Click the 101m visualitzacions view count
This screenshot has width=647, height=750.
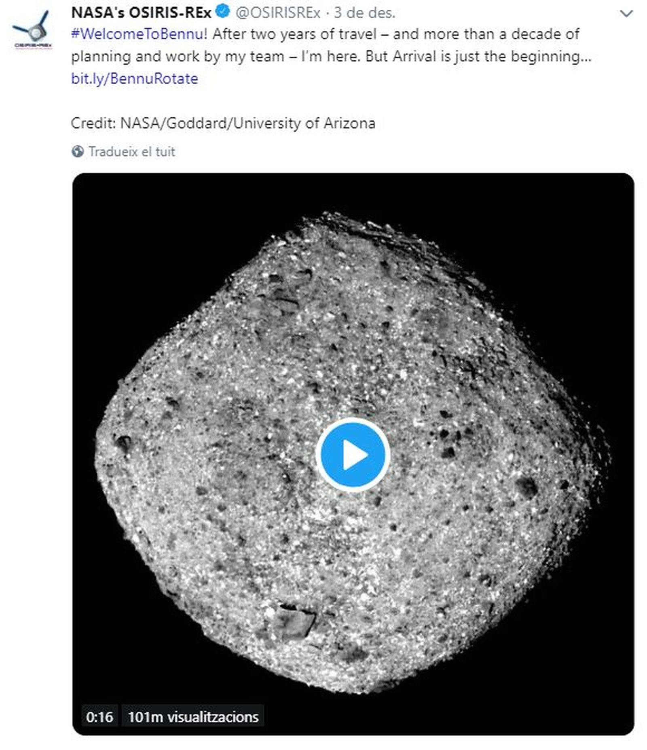[x=193, y=717]
